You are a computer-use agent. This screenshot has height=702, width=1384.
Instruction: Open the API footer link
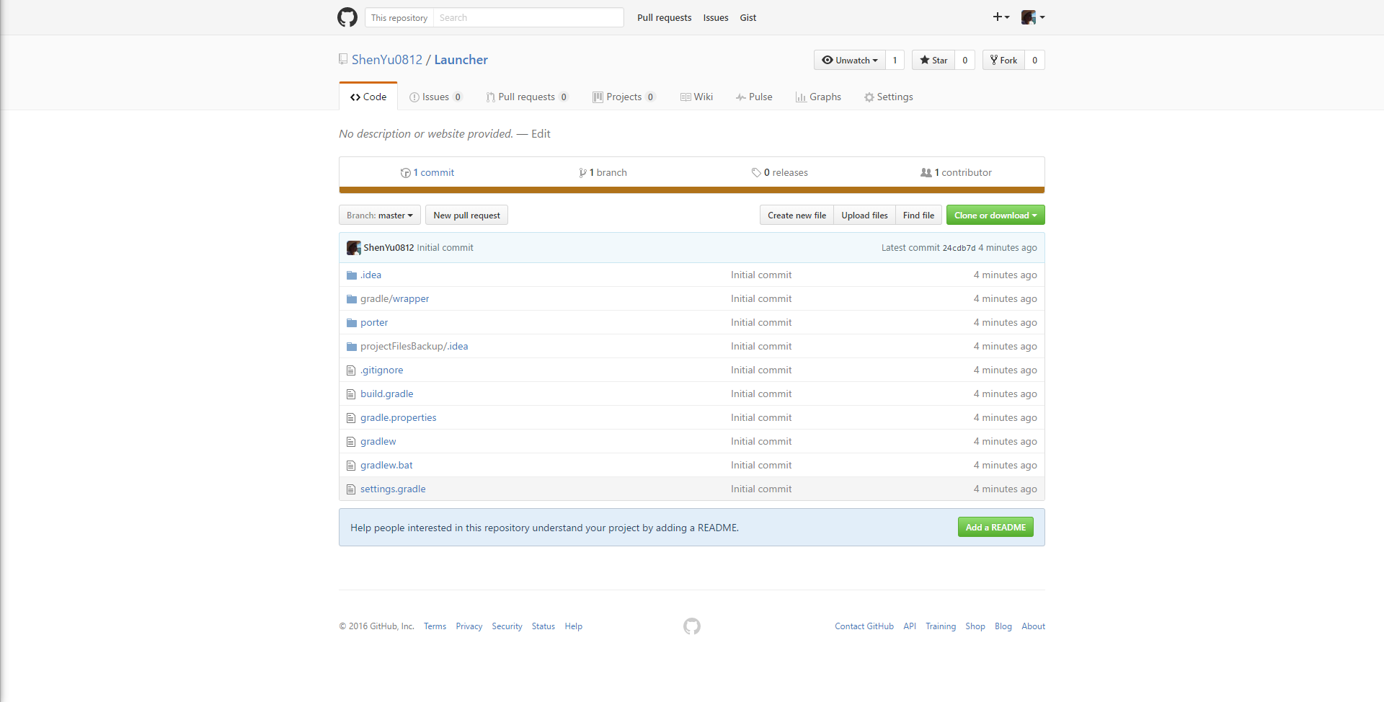pyautogui.click(x=910, y=626)
